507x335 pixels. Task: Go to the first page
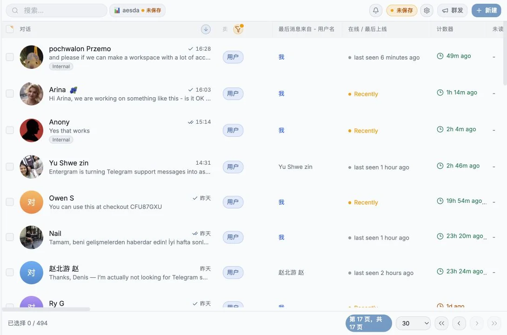pyautogui.click(x=441, y=323)
